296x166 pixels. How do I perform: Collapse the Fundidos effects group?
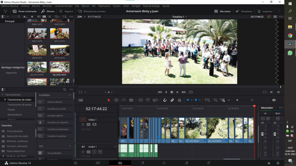[x=70, y=95]
